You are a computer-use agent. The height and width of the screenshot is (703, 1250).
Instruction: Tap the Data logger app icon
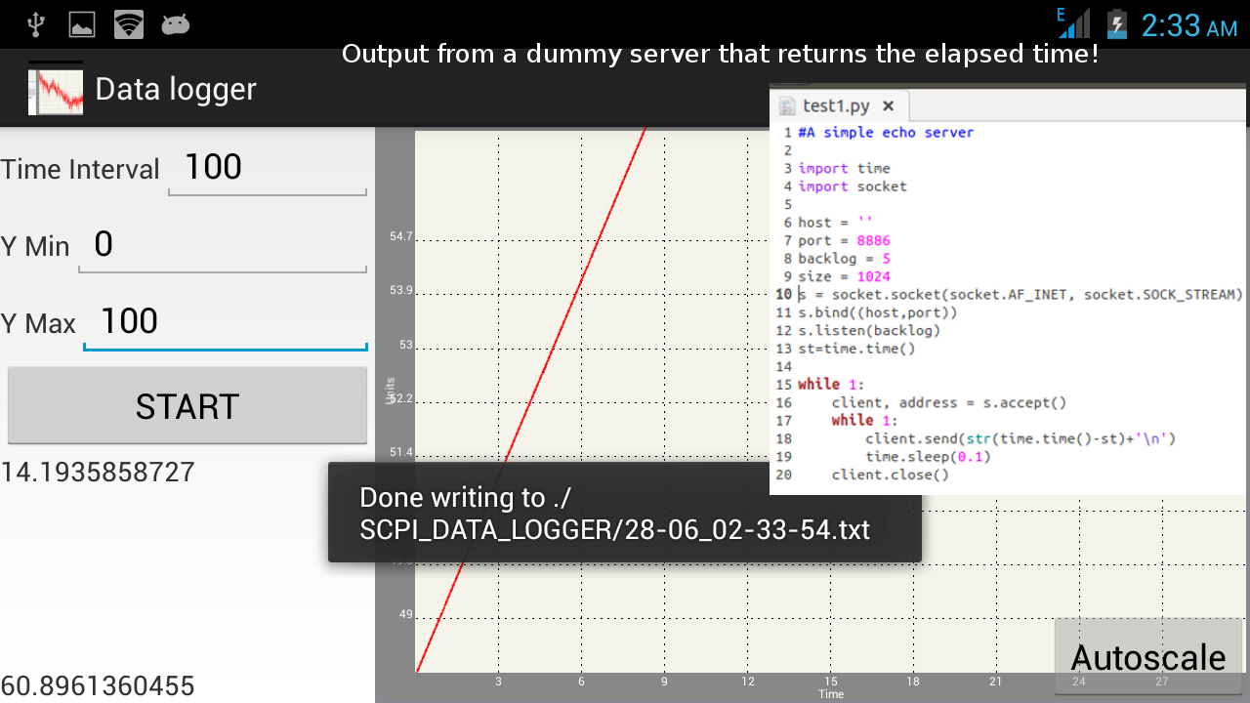pos(56,89)
